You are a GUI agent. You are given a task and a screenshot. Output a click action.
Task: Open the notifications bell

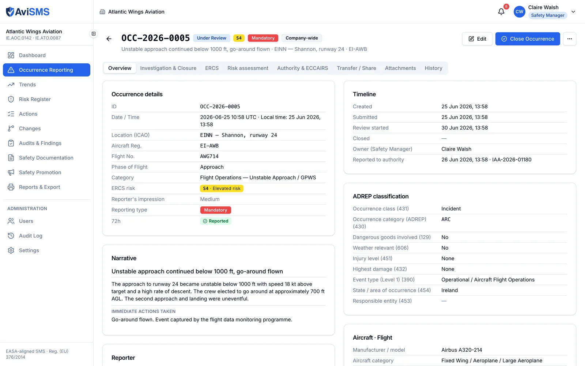[x=501, y=12]
